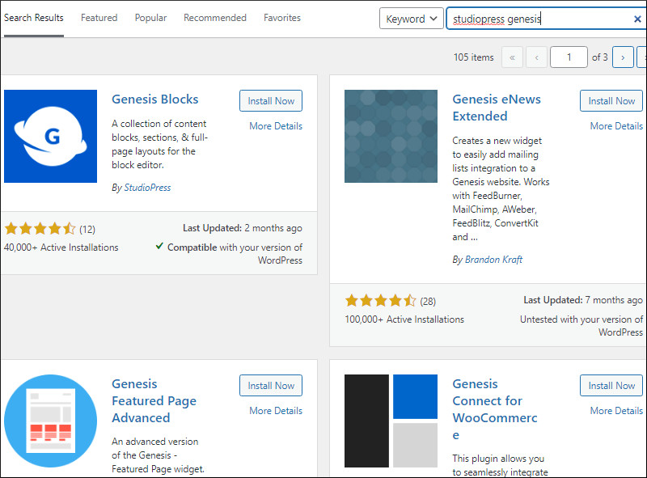Viewport: 647px width, 478px height.
Task: Open the Genesis Connect for WooCommerce title
Action: (495, 409)
